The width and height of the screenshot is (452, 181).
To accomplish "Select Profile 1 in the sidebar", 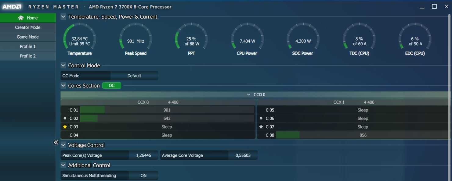I will [28, 46].
